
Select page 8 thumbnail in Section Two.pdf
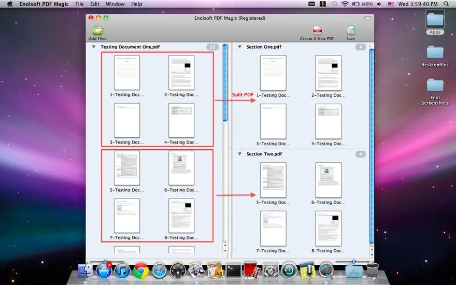coord(329,229)
